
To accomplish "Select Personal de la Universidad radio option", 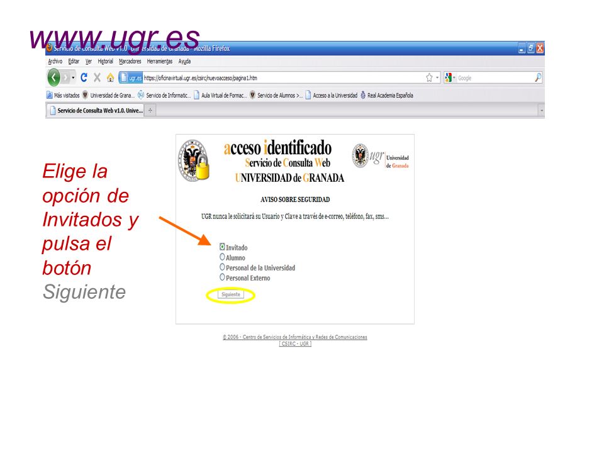I will 222,267.
